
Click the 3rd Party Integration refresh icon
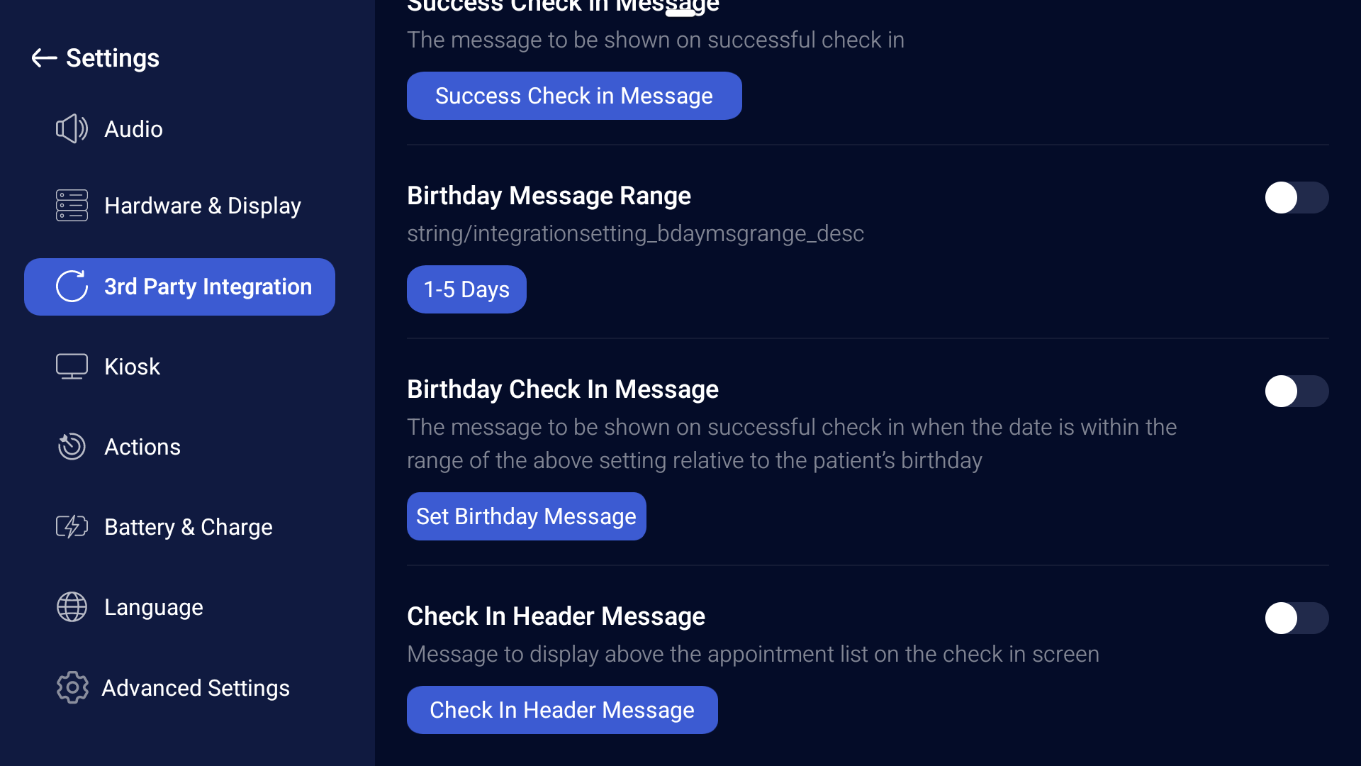pos(72,287)
